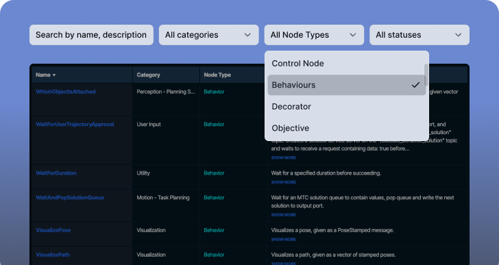This screenshot has height=265, width=499.
Task: Click 'Visualizes a pose, given as a PoseStamped message.'
Action: click(x=332, y=230)
